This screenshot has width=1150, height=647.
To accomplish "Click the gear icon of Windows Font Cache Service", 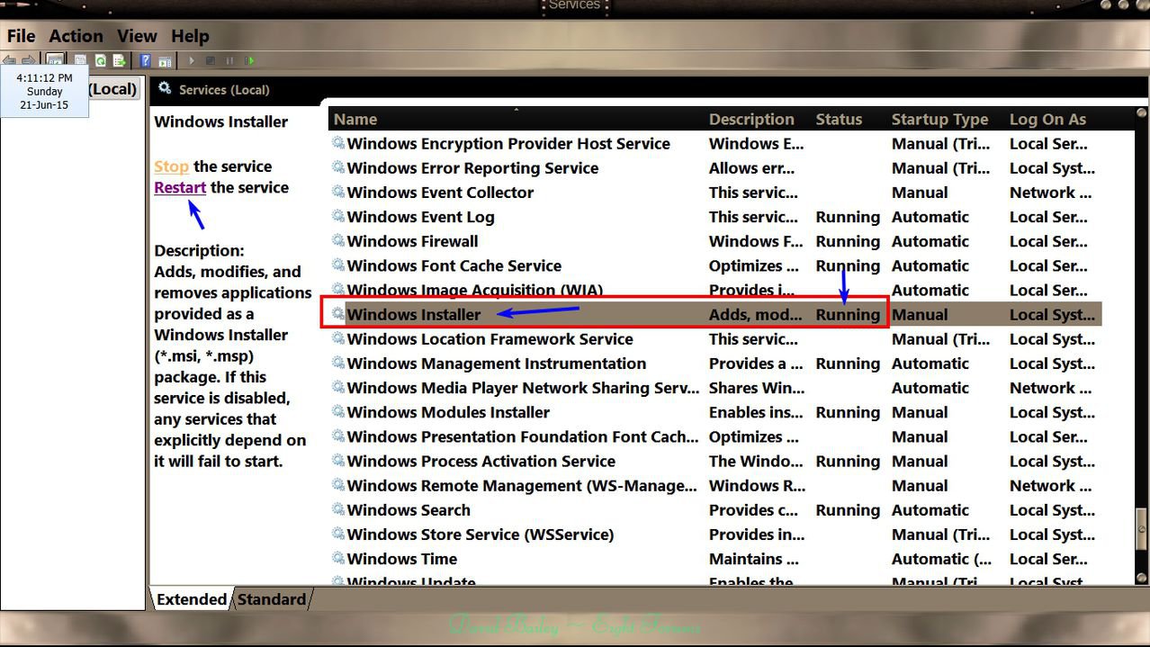I will point(338,265).
